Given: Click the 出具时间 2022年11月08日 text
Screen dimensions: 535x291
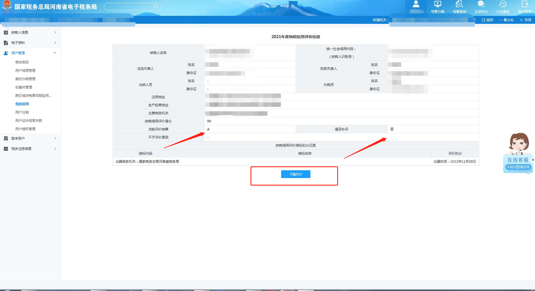Looking at the screenshot, I should coord(455,162).
